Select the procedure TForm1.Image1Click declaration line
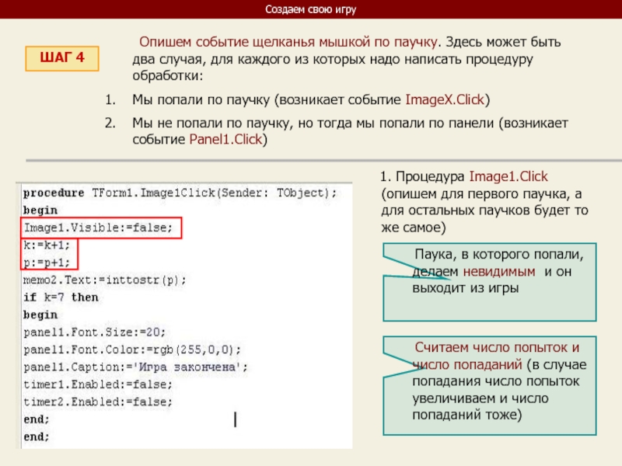This screenshot has width=622, height=466. (x=180, y=192)
